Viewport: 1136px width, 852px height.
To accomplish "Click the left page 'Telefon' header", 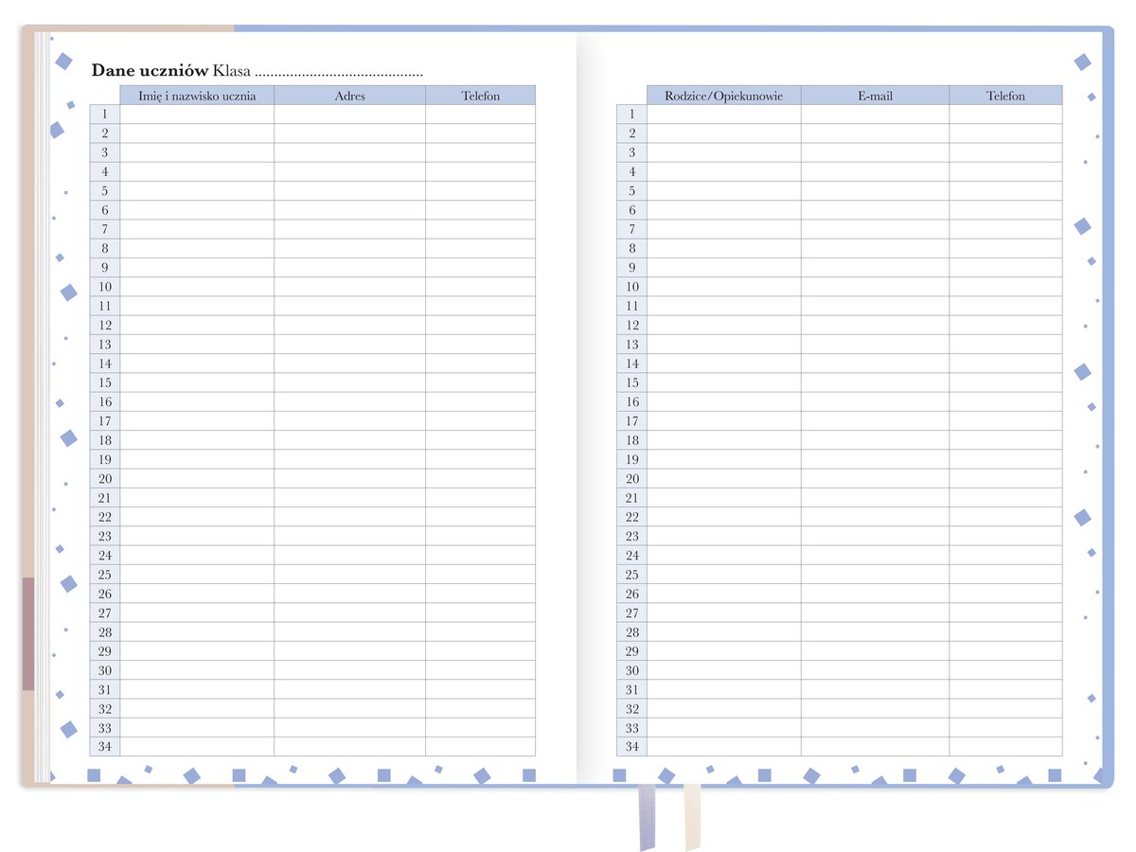I will coord(480,96).
